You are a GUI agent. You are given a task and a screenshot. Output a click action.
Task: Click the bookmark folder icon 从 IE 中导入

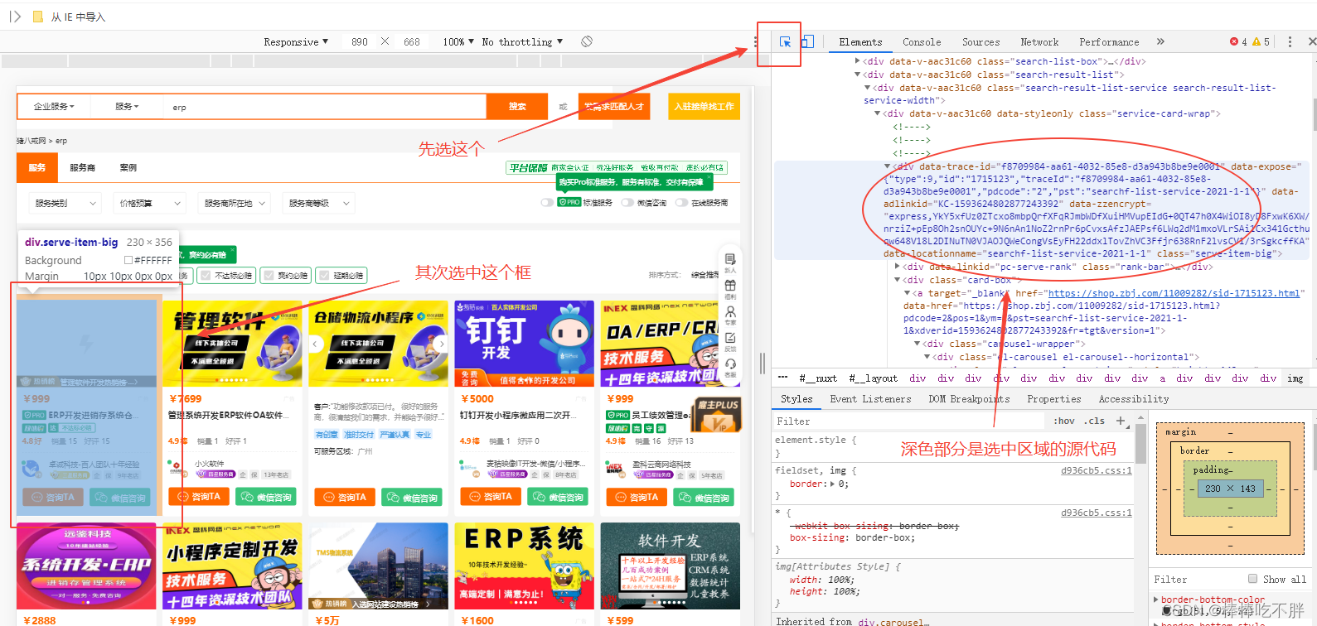point(37,17)
